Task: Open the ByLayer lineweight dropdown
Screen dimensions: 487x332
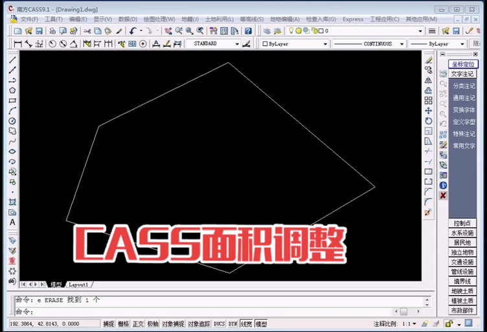Action: click(x=462, y=44)
